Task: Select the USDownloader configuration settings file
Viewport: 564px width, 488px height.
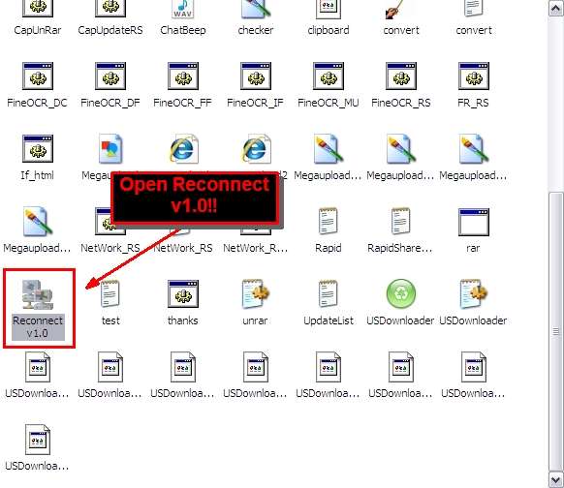Action: click(473, 294)
